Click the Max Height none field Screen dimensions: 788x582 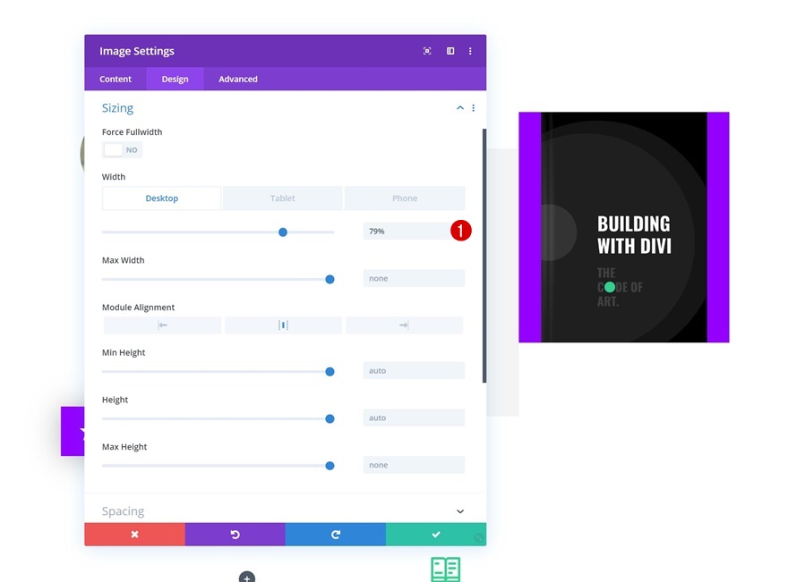(x=414, y=465)
